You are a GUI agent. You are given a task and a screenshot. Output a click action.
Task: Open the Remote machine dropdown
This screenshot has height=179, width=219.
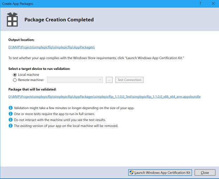tap(75, 80)
